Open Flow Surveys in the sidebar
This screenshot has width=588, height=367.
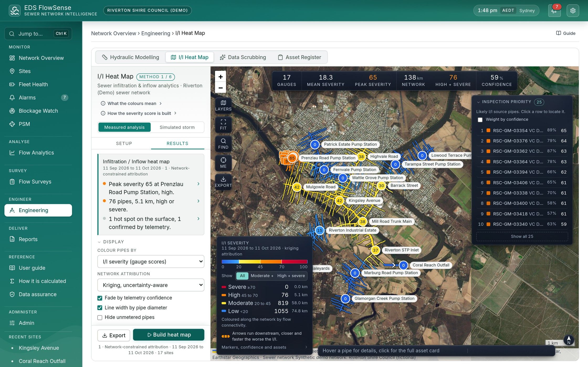coord(38,182)
